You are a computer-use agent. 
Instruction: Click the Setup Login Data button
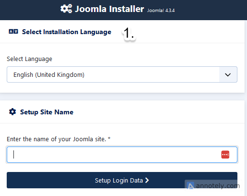(122, 180)
